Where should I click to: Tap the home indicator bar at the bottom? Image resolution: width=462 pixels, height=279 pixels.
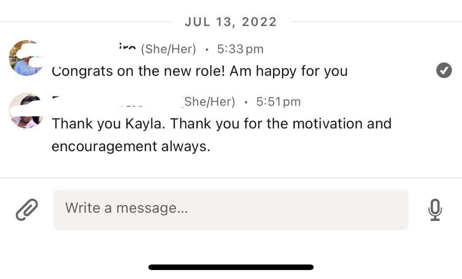point(231,267)
